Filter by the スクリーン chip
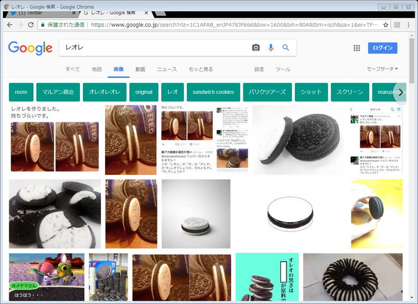 click(x=350, y=92)
